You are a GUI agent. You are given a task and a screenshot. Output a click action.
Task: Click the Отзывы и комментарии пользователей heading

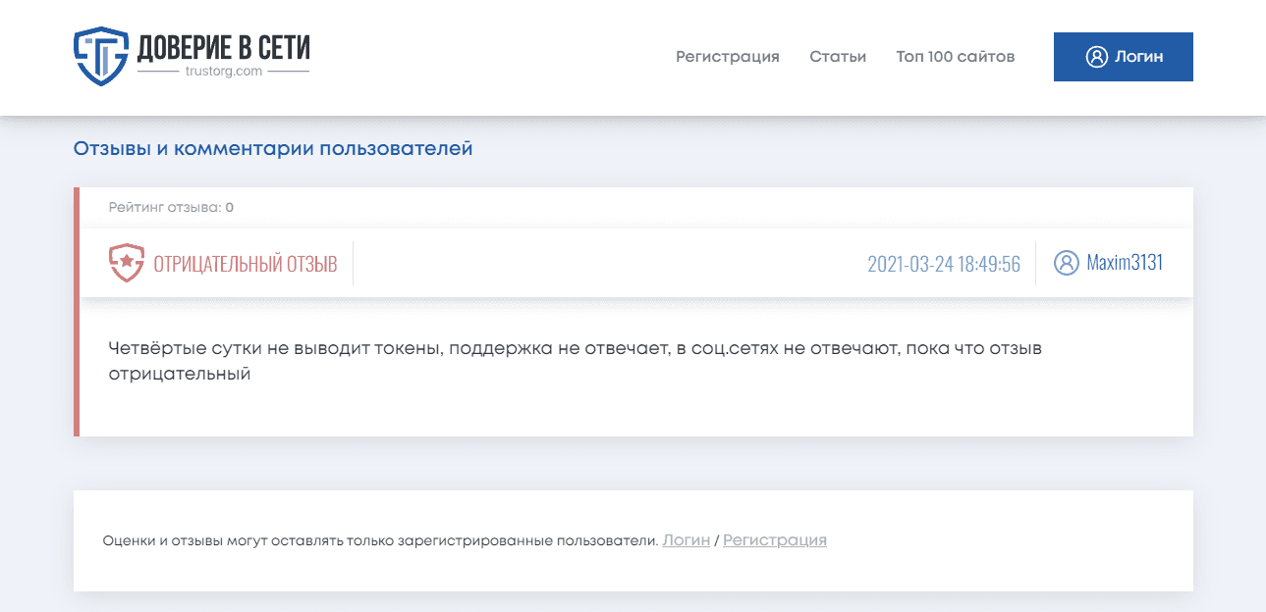(x=273, y=149)
